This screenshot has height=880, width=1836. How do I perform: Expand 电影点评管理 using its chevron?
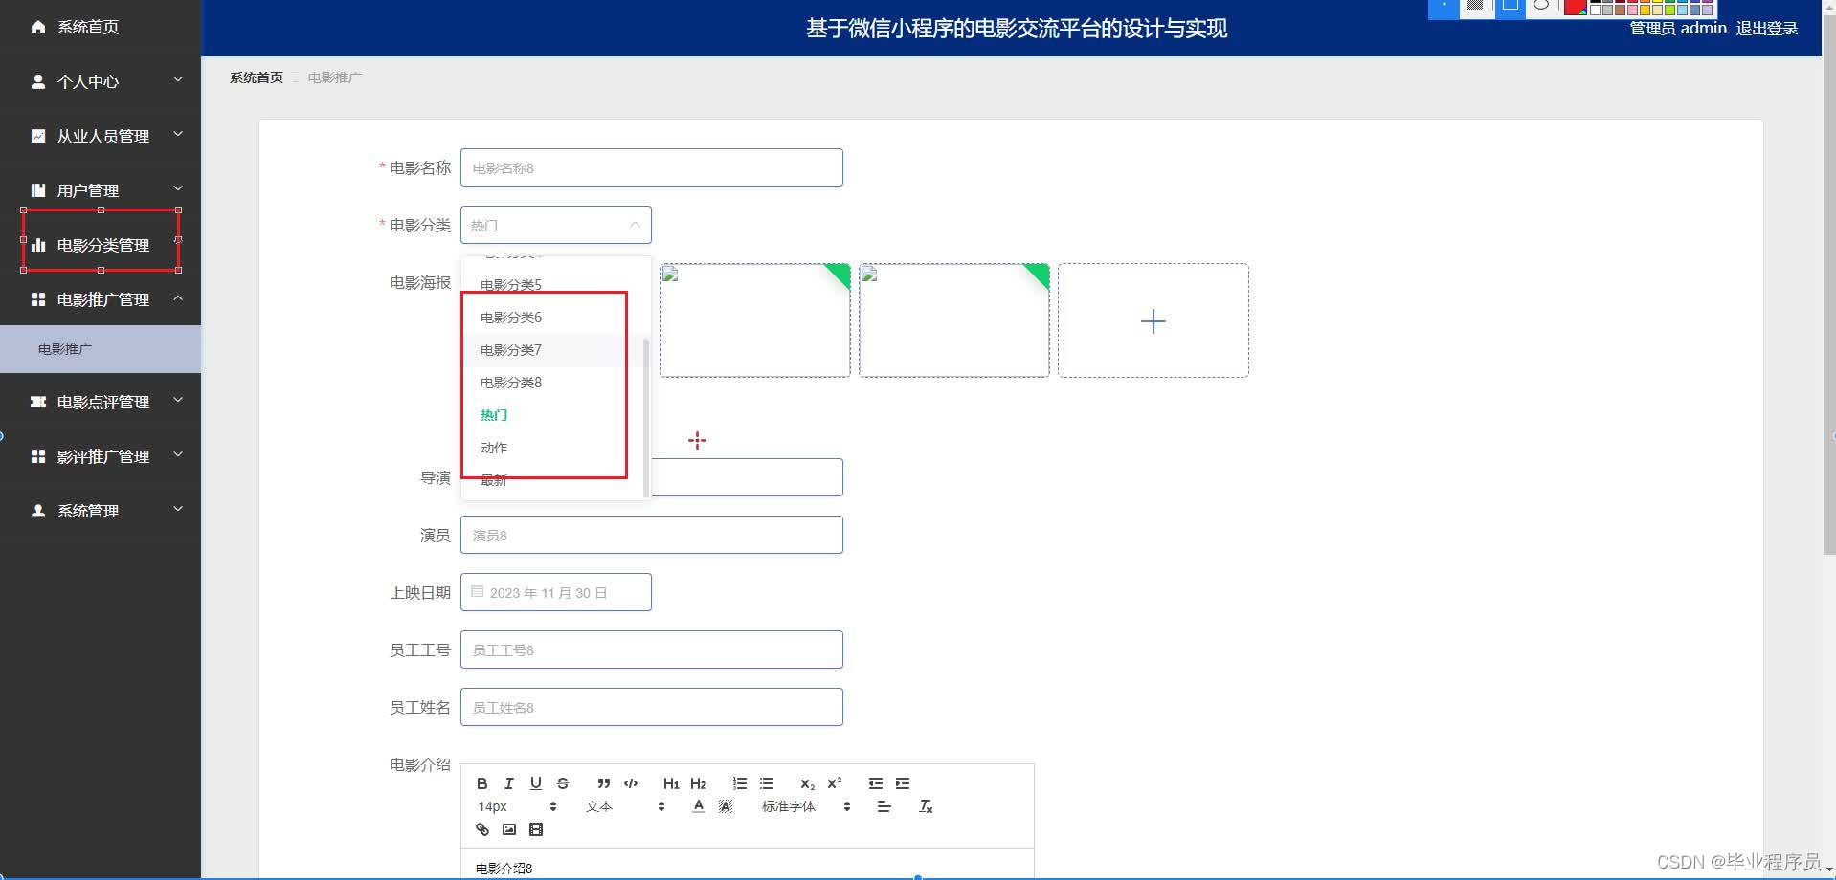click(x=178, y=401)
